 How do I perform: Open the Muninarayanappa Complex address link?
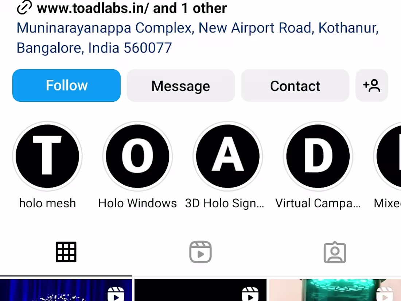(x=198, y=38)
